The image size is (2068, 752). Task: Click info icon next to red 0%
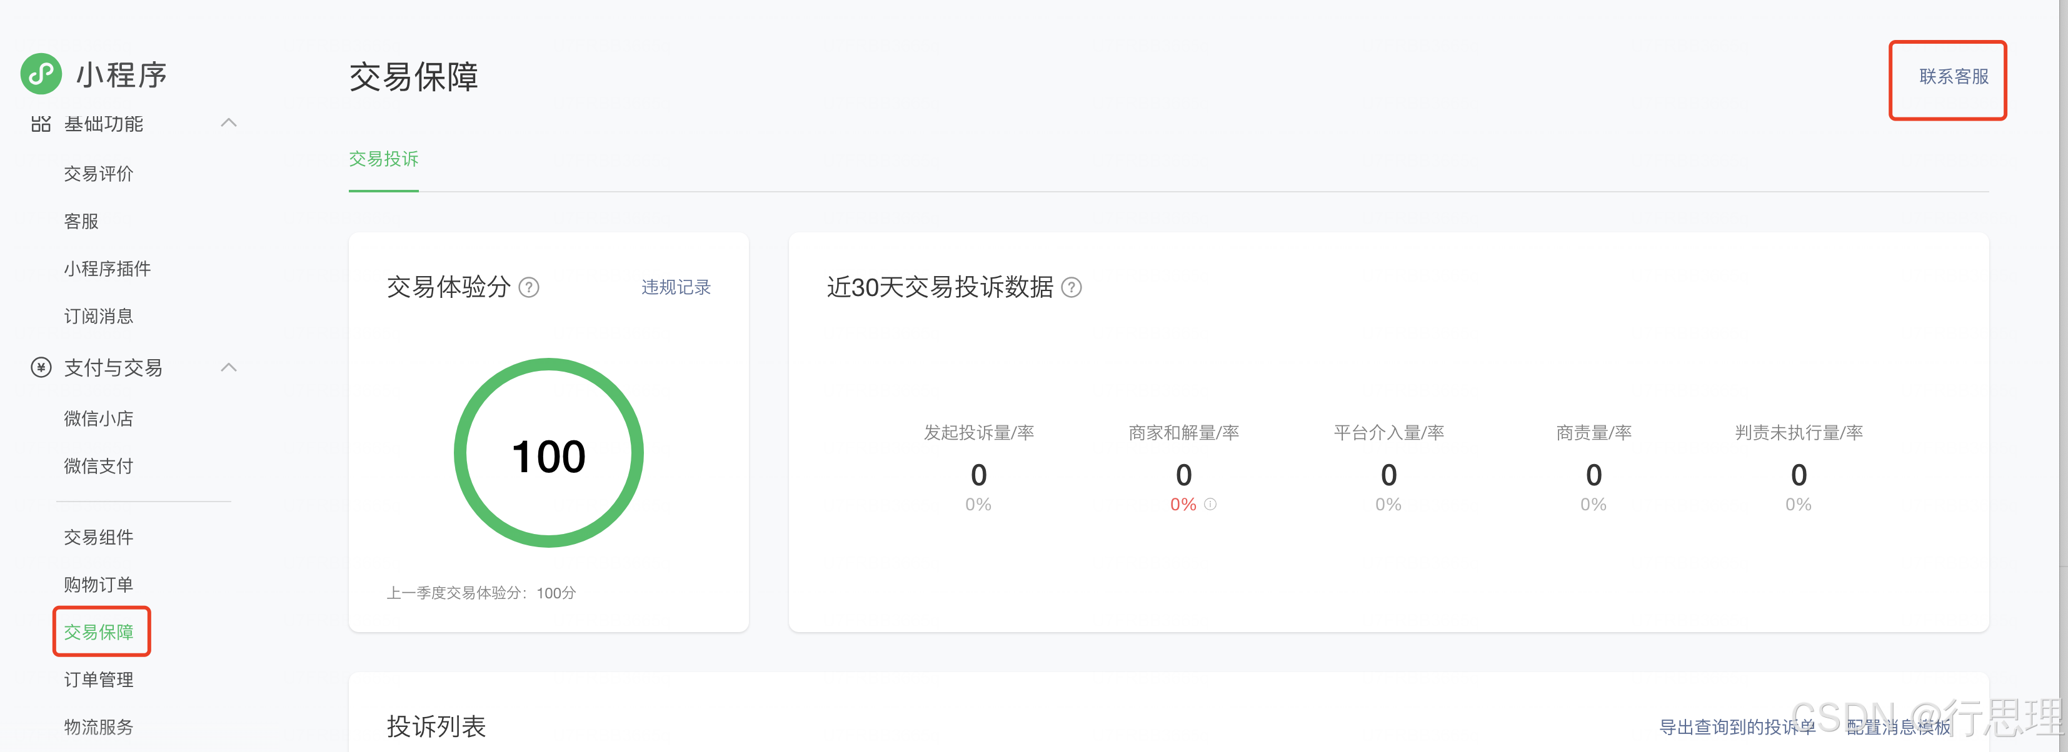click(x=1211, y=504)
